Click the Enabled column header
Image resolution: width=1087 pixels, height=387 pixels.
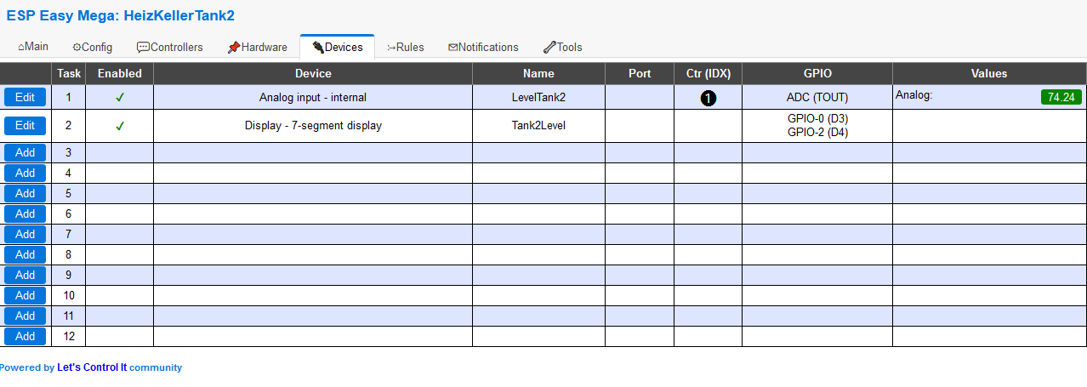[120, 74]
